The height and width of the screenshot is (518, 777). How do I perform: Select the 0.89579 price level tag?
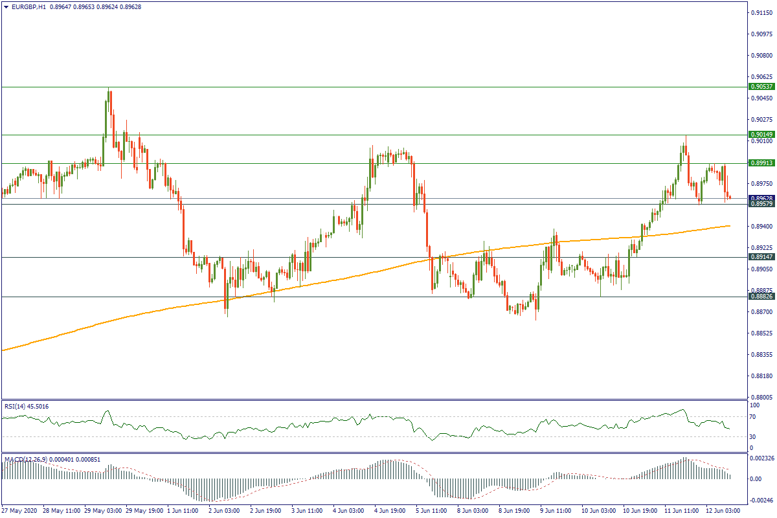point(761,205)
